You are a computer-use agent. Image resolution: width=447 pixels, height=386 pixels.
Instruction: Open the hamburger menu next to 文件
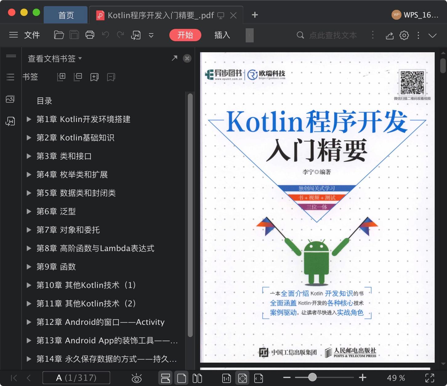pos(14,35)
